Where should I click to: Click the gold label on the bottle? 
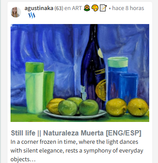point(101,90)
